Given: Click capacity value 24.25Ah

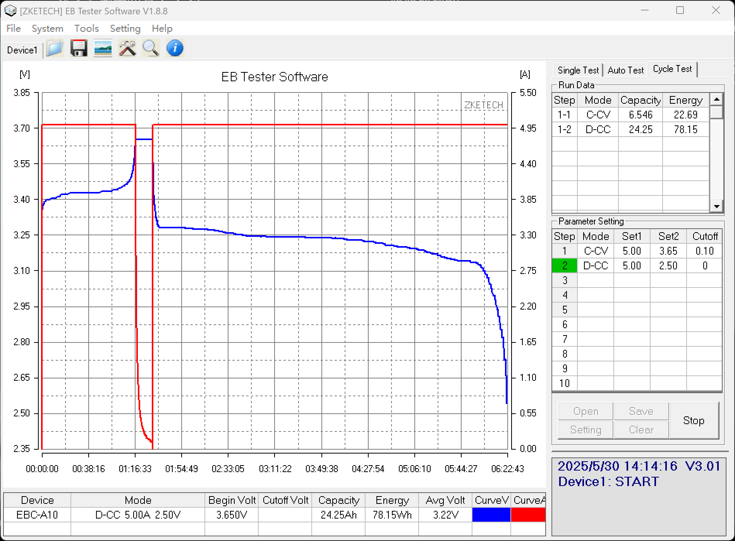Looking at the screenshot, I should [x=338, y=515].
